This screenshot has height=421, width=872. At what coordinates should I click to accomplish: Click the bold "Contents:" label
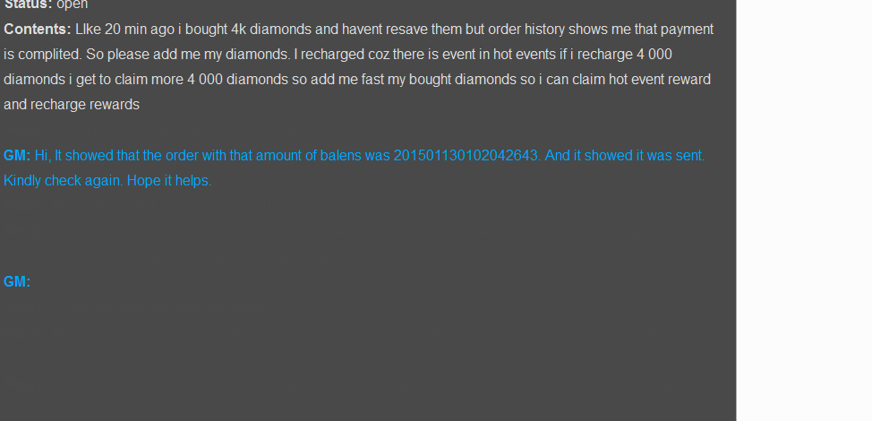(38, 29)
